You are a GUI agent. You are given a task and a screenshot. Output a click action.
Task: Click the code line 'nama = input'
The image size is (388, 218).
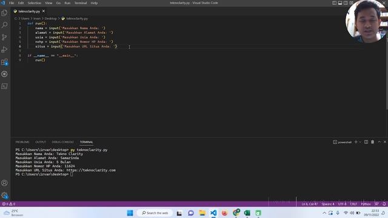coord(70,28)
